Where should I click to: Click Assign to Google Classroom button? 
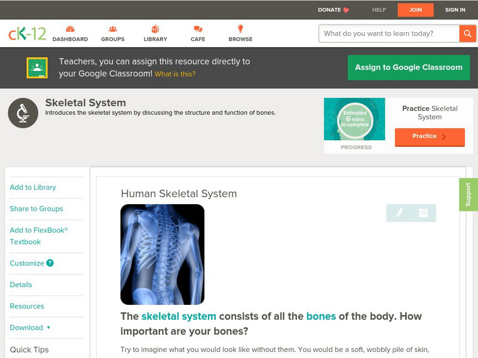409,67
